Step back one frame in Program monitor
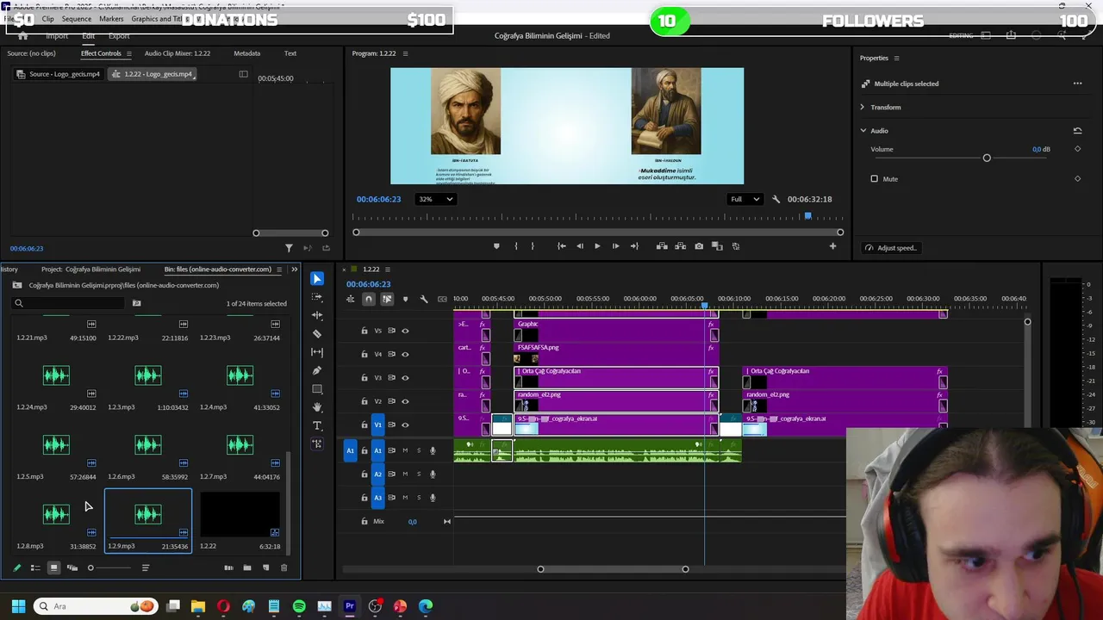 [x=580, y=246]
